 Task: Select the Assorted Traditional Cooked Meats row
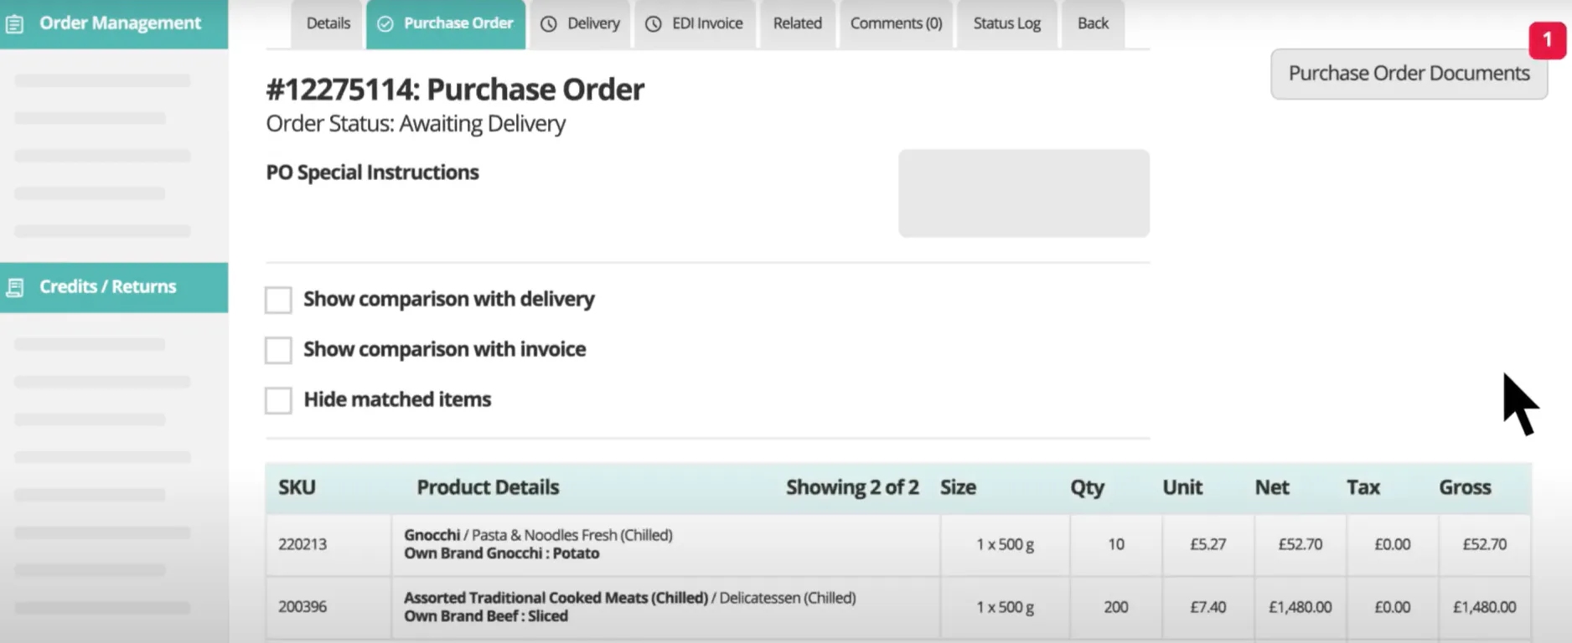tap(898, 607)
